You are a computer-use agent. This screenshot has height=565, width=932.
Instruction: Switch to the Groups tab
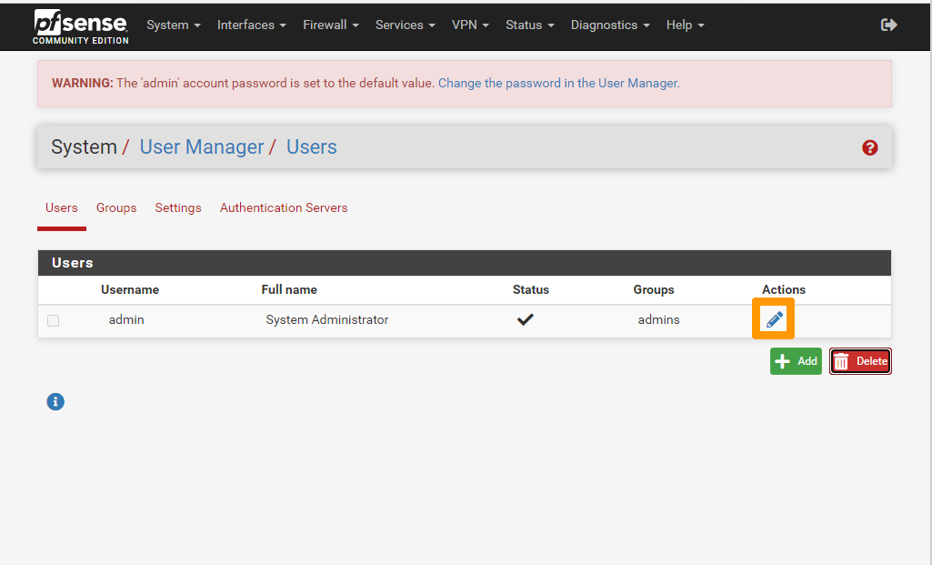[x=116, y=207]
